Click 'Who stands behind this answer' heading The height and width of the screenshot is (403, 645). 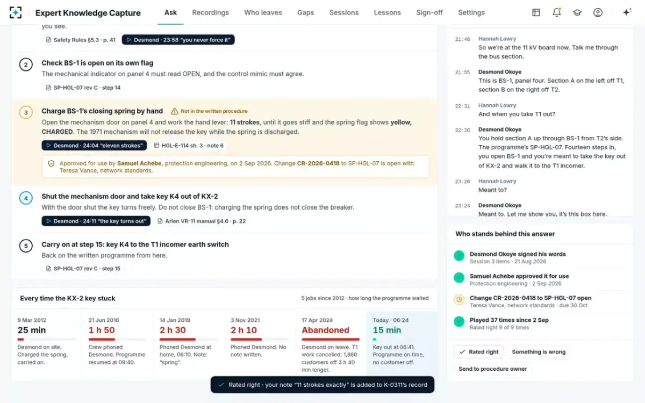click(x=505, y=234)
